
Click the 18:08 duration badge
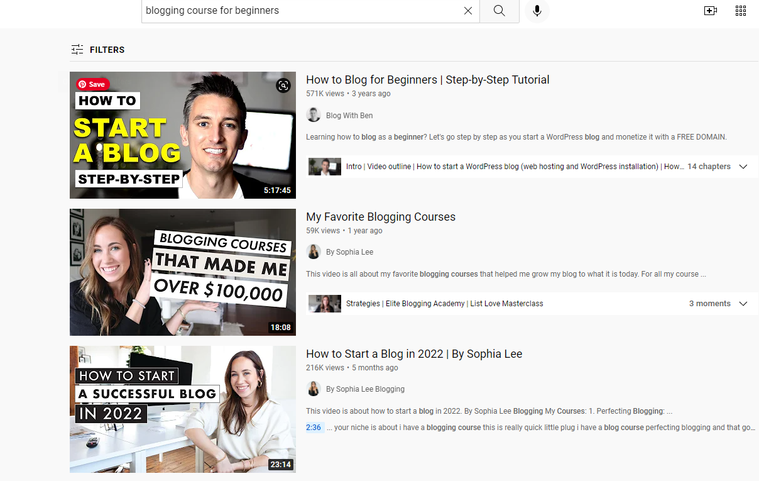[281, 327]
